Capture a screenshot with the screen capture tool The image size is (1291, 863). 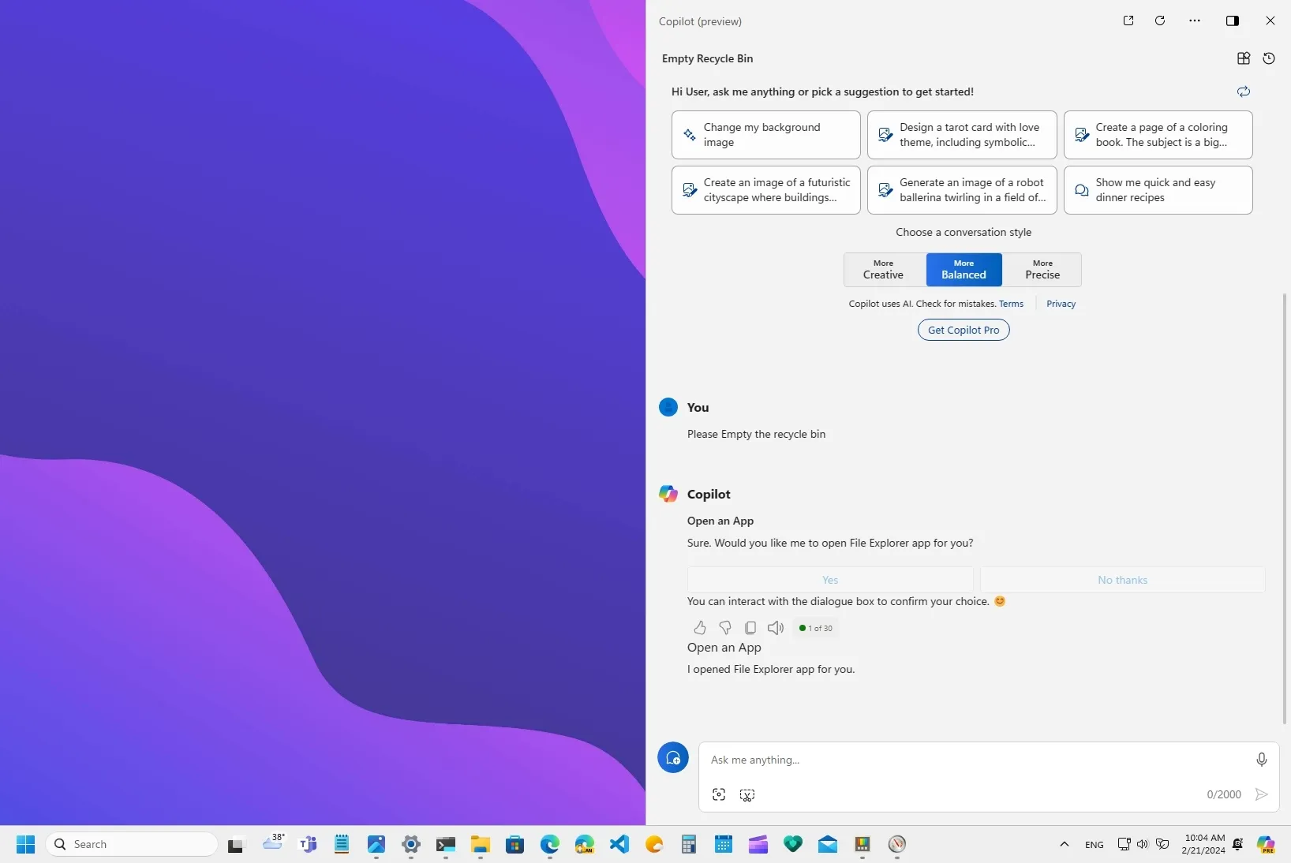pos(747,794)
